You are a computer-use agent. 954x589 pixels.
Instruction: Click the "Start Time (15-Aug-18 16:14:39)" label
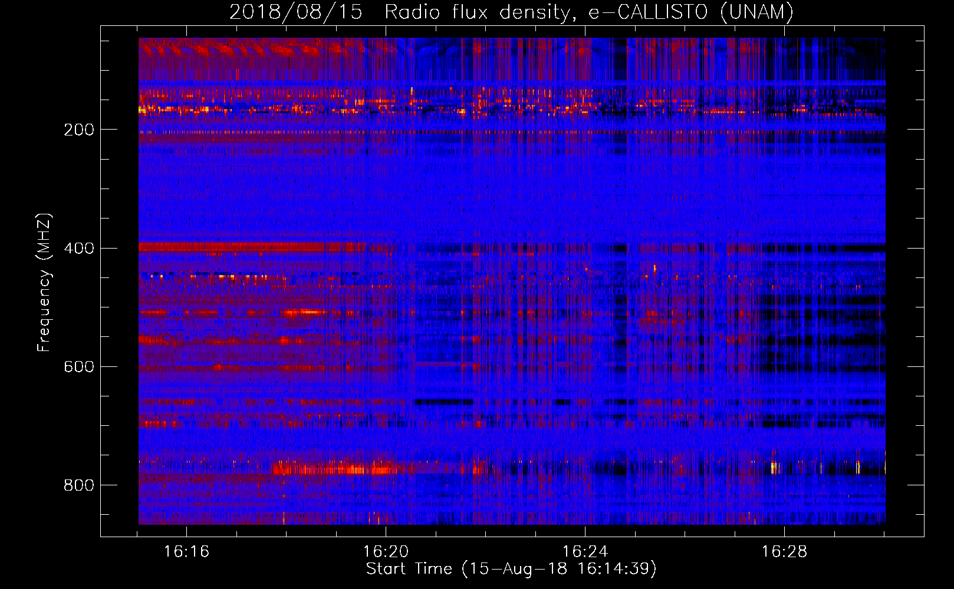(511, 569)
